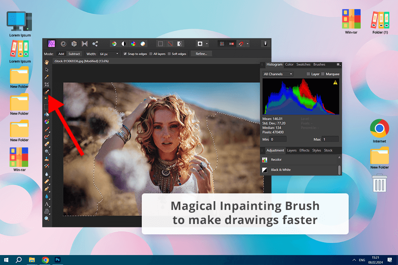Toggle the Snapping magnet icon
This screenshot has height=265, width=398.
pos(241,44)
